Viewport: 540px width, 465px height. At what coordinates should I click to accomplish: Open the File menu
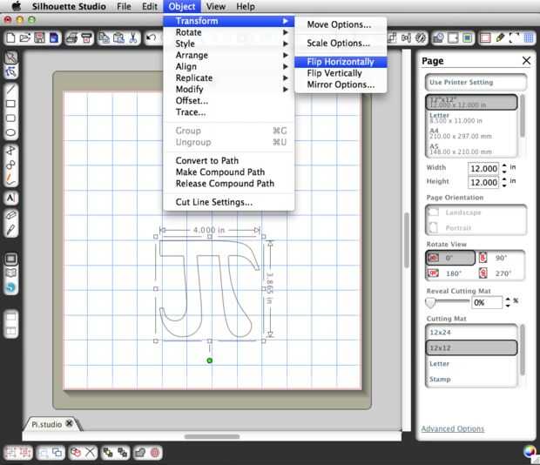pyautogui.click(x=124, y=7)
